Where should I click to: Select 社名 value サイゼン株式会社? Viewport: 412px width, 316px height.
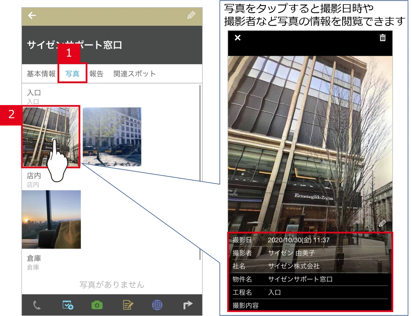[x=294, y=266]
